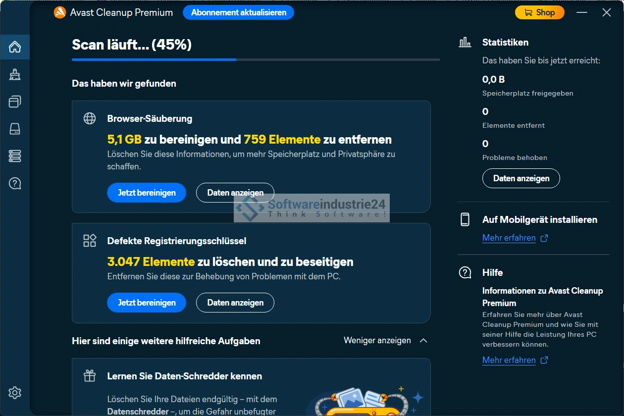Select the stacked windows sidebar icon
Image resolution: width=624 pixels, height=416 pixels.
click(x=15, y=102)
